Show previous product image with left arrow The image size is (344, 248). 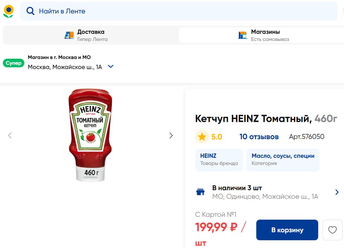tap(10, 136)
